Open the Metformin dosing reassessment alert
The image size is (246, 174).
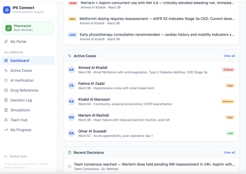click(151, 21)
